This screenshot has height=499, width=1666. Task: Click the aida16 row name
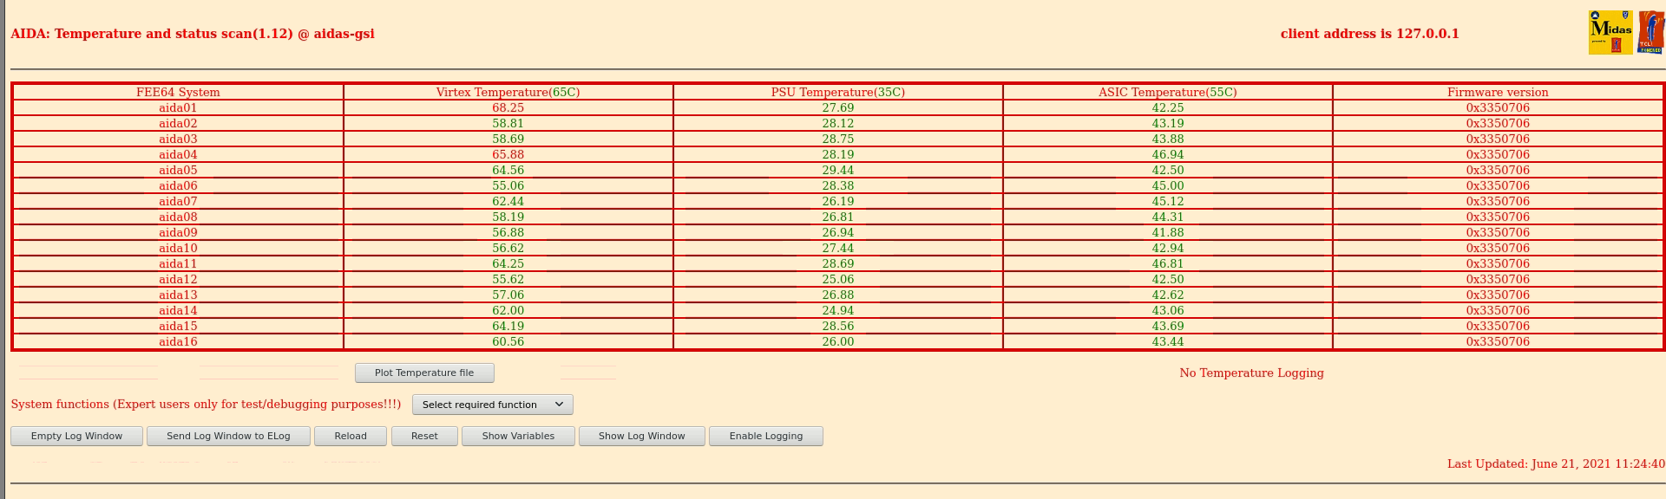178,342
